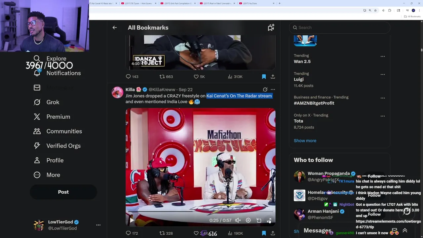Open the Profile person icon

[37, 160]
